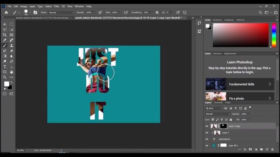280x157 pixels.
Task: Add a layer mask from Layers panel footer
Action: click(x=250, y=149)
